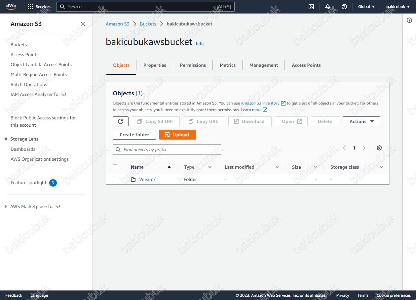Open the table preferences gear

[379, 148]
